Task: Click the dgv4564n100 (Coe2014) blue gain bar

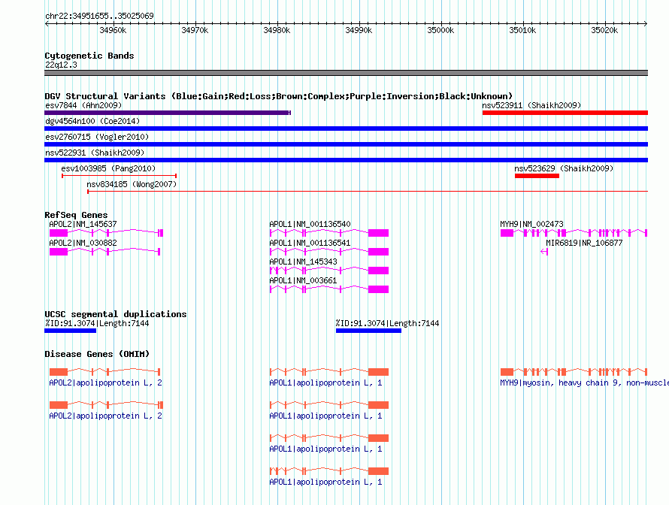Action: click(x=346, y=129)
